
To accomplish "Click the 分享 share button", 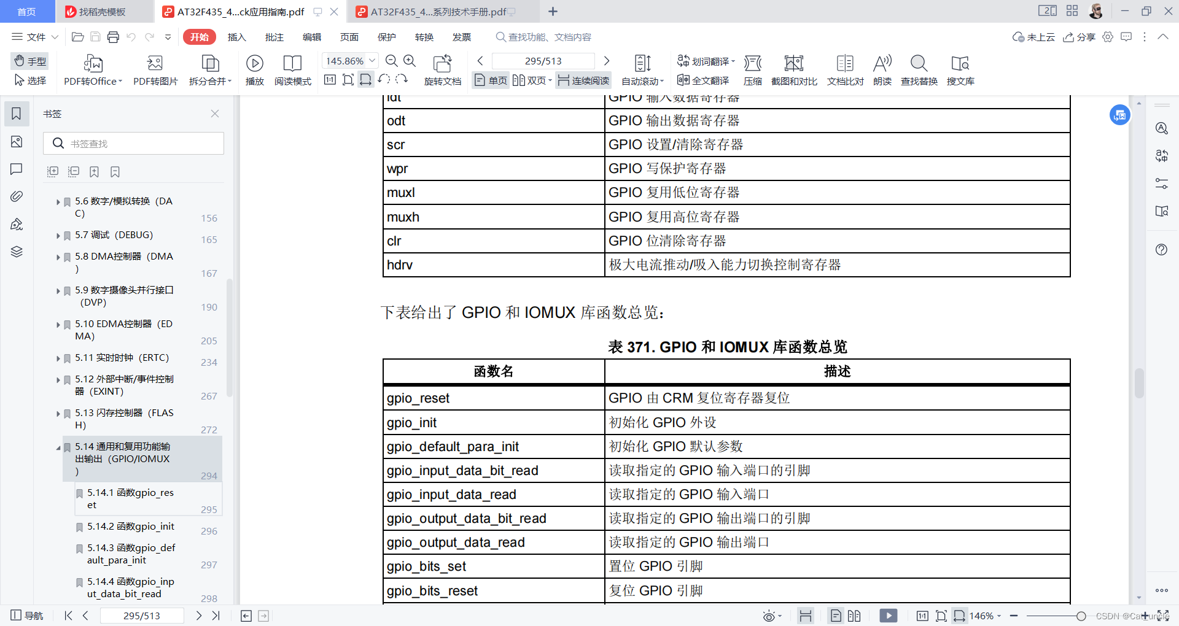I will (1080, 37).
